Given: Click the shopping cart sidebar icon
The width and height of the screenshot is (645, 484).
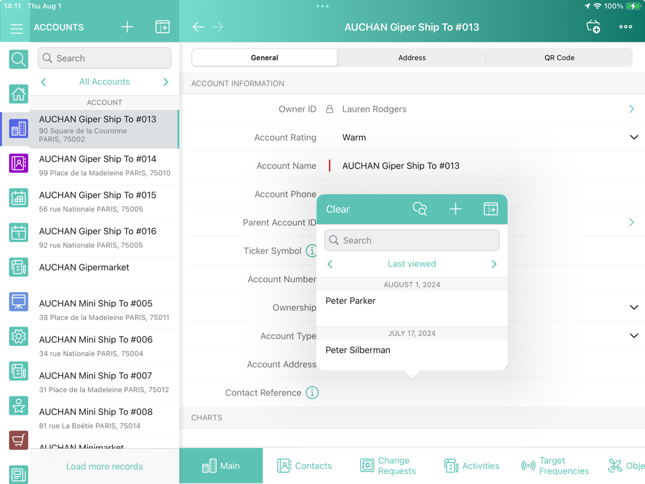Looking at the screenshot, I should coord(19,440).
